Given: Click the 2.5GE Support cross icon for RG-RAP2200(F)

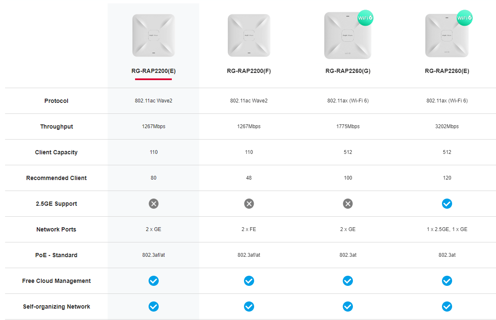Looking at the screenshot, I should click(x=249, y=204).
